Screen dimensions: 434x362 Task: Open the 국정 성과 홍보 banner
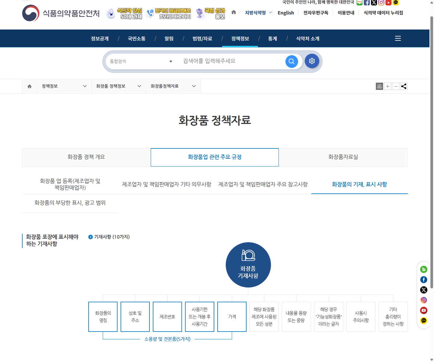click(210, 14)
